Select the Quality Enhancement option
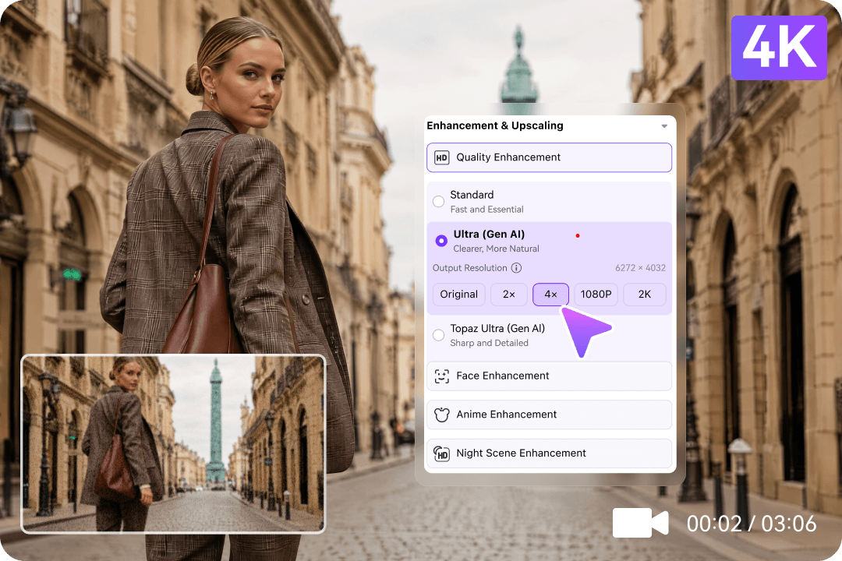 [x=549, y=157]
